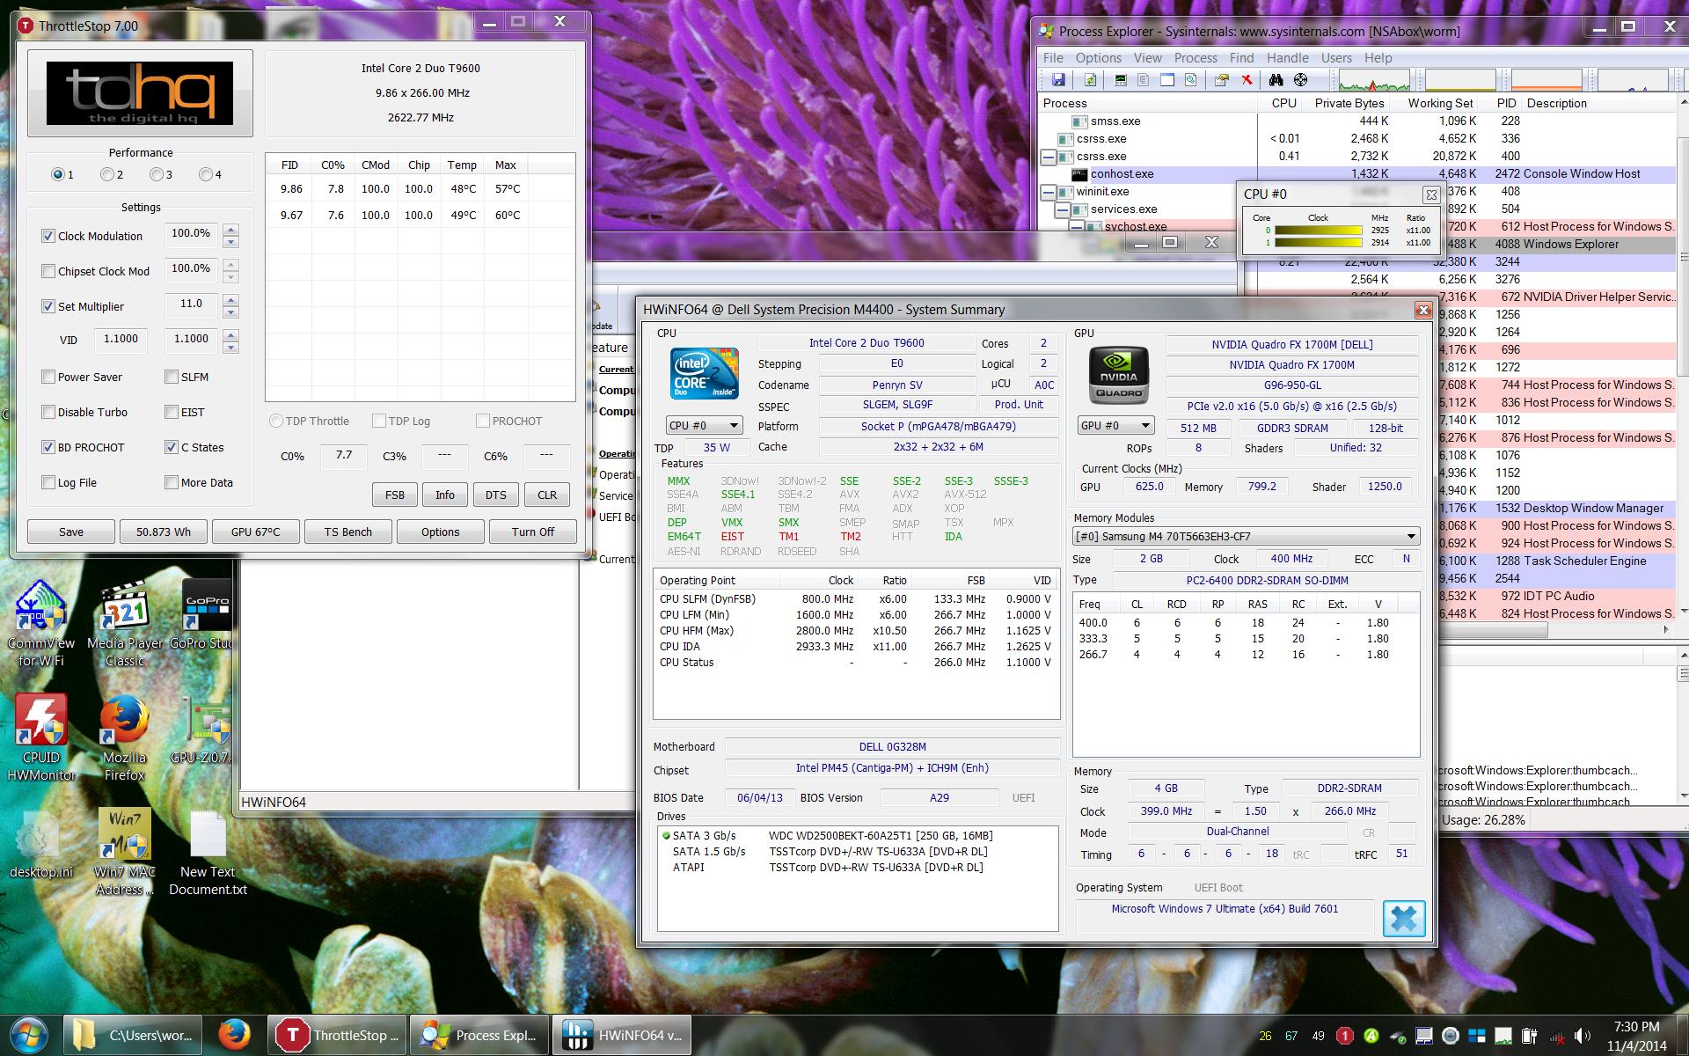Click the NVIDIA Quadro logo in HWiNFO64

[1119, 374]
